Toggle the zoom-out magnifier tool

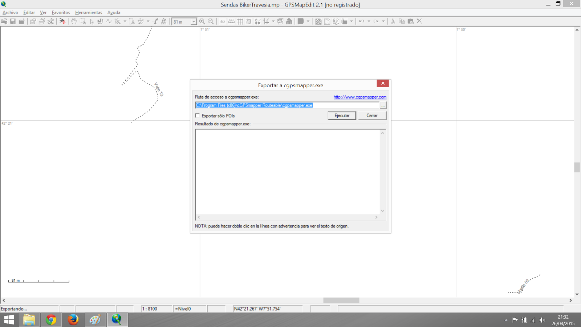pos(211,21)
